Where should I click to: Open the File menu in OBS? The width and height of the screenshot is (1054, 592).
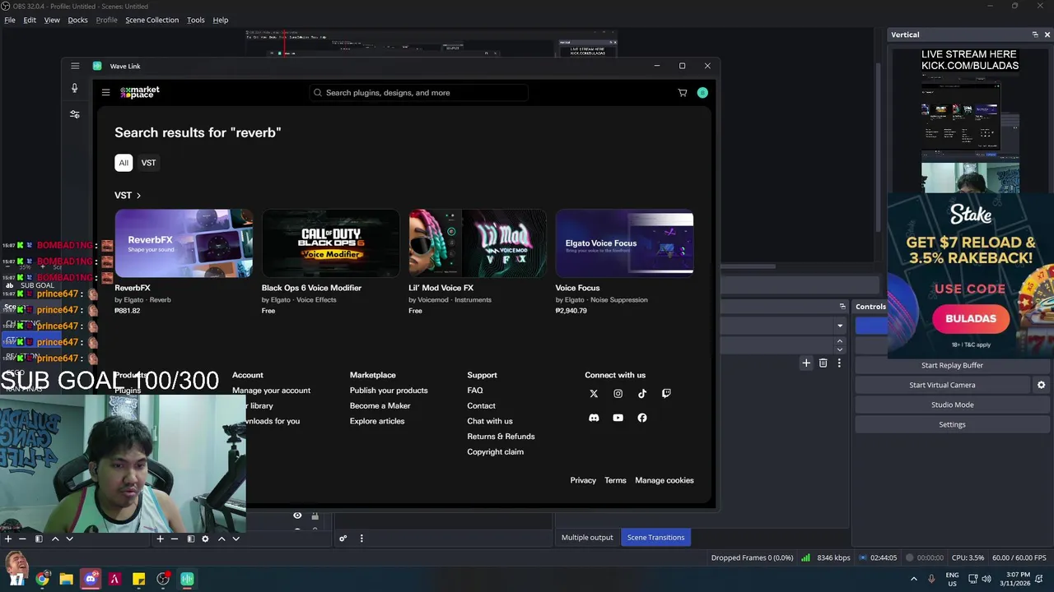pos(10,20)
